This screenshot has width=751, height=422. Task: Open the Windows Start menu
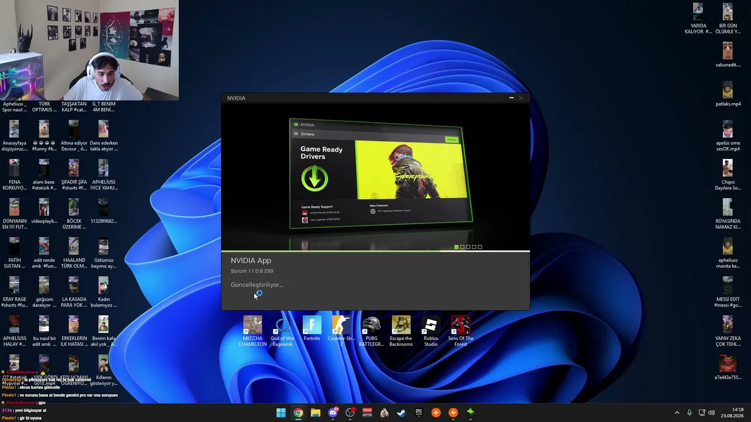pyautogui.click(x=281, y=413)
